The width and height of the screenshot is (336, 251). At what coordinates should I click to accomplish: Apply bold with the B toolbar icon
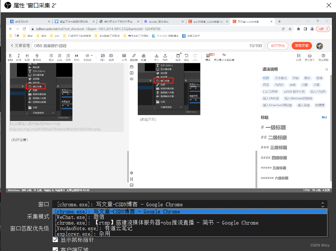[10, 56]
